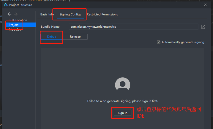Select SDK Location in the sidebar
This screenshot has width=213, height=129.
click(18, 20)
